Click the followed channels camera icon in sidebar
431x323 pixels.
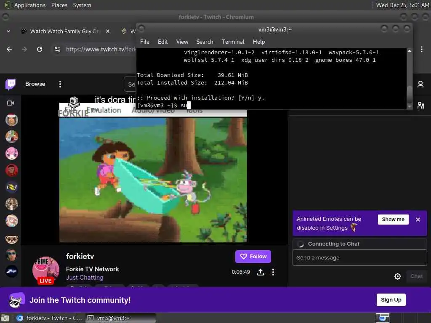[x=11, y=103]
